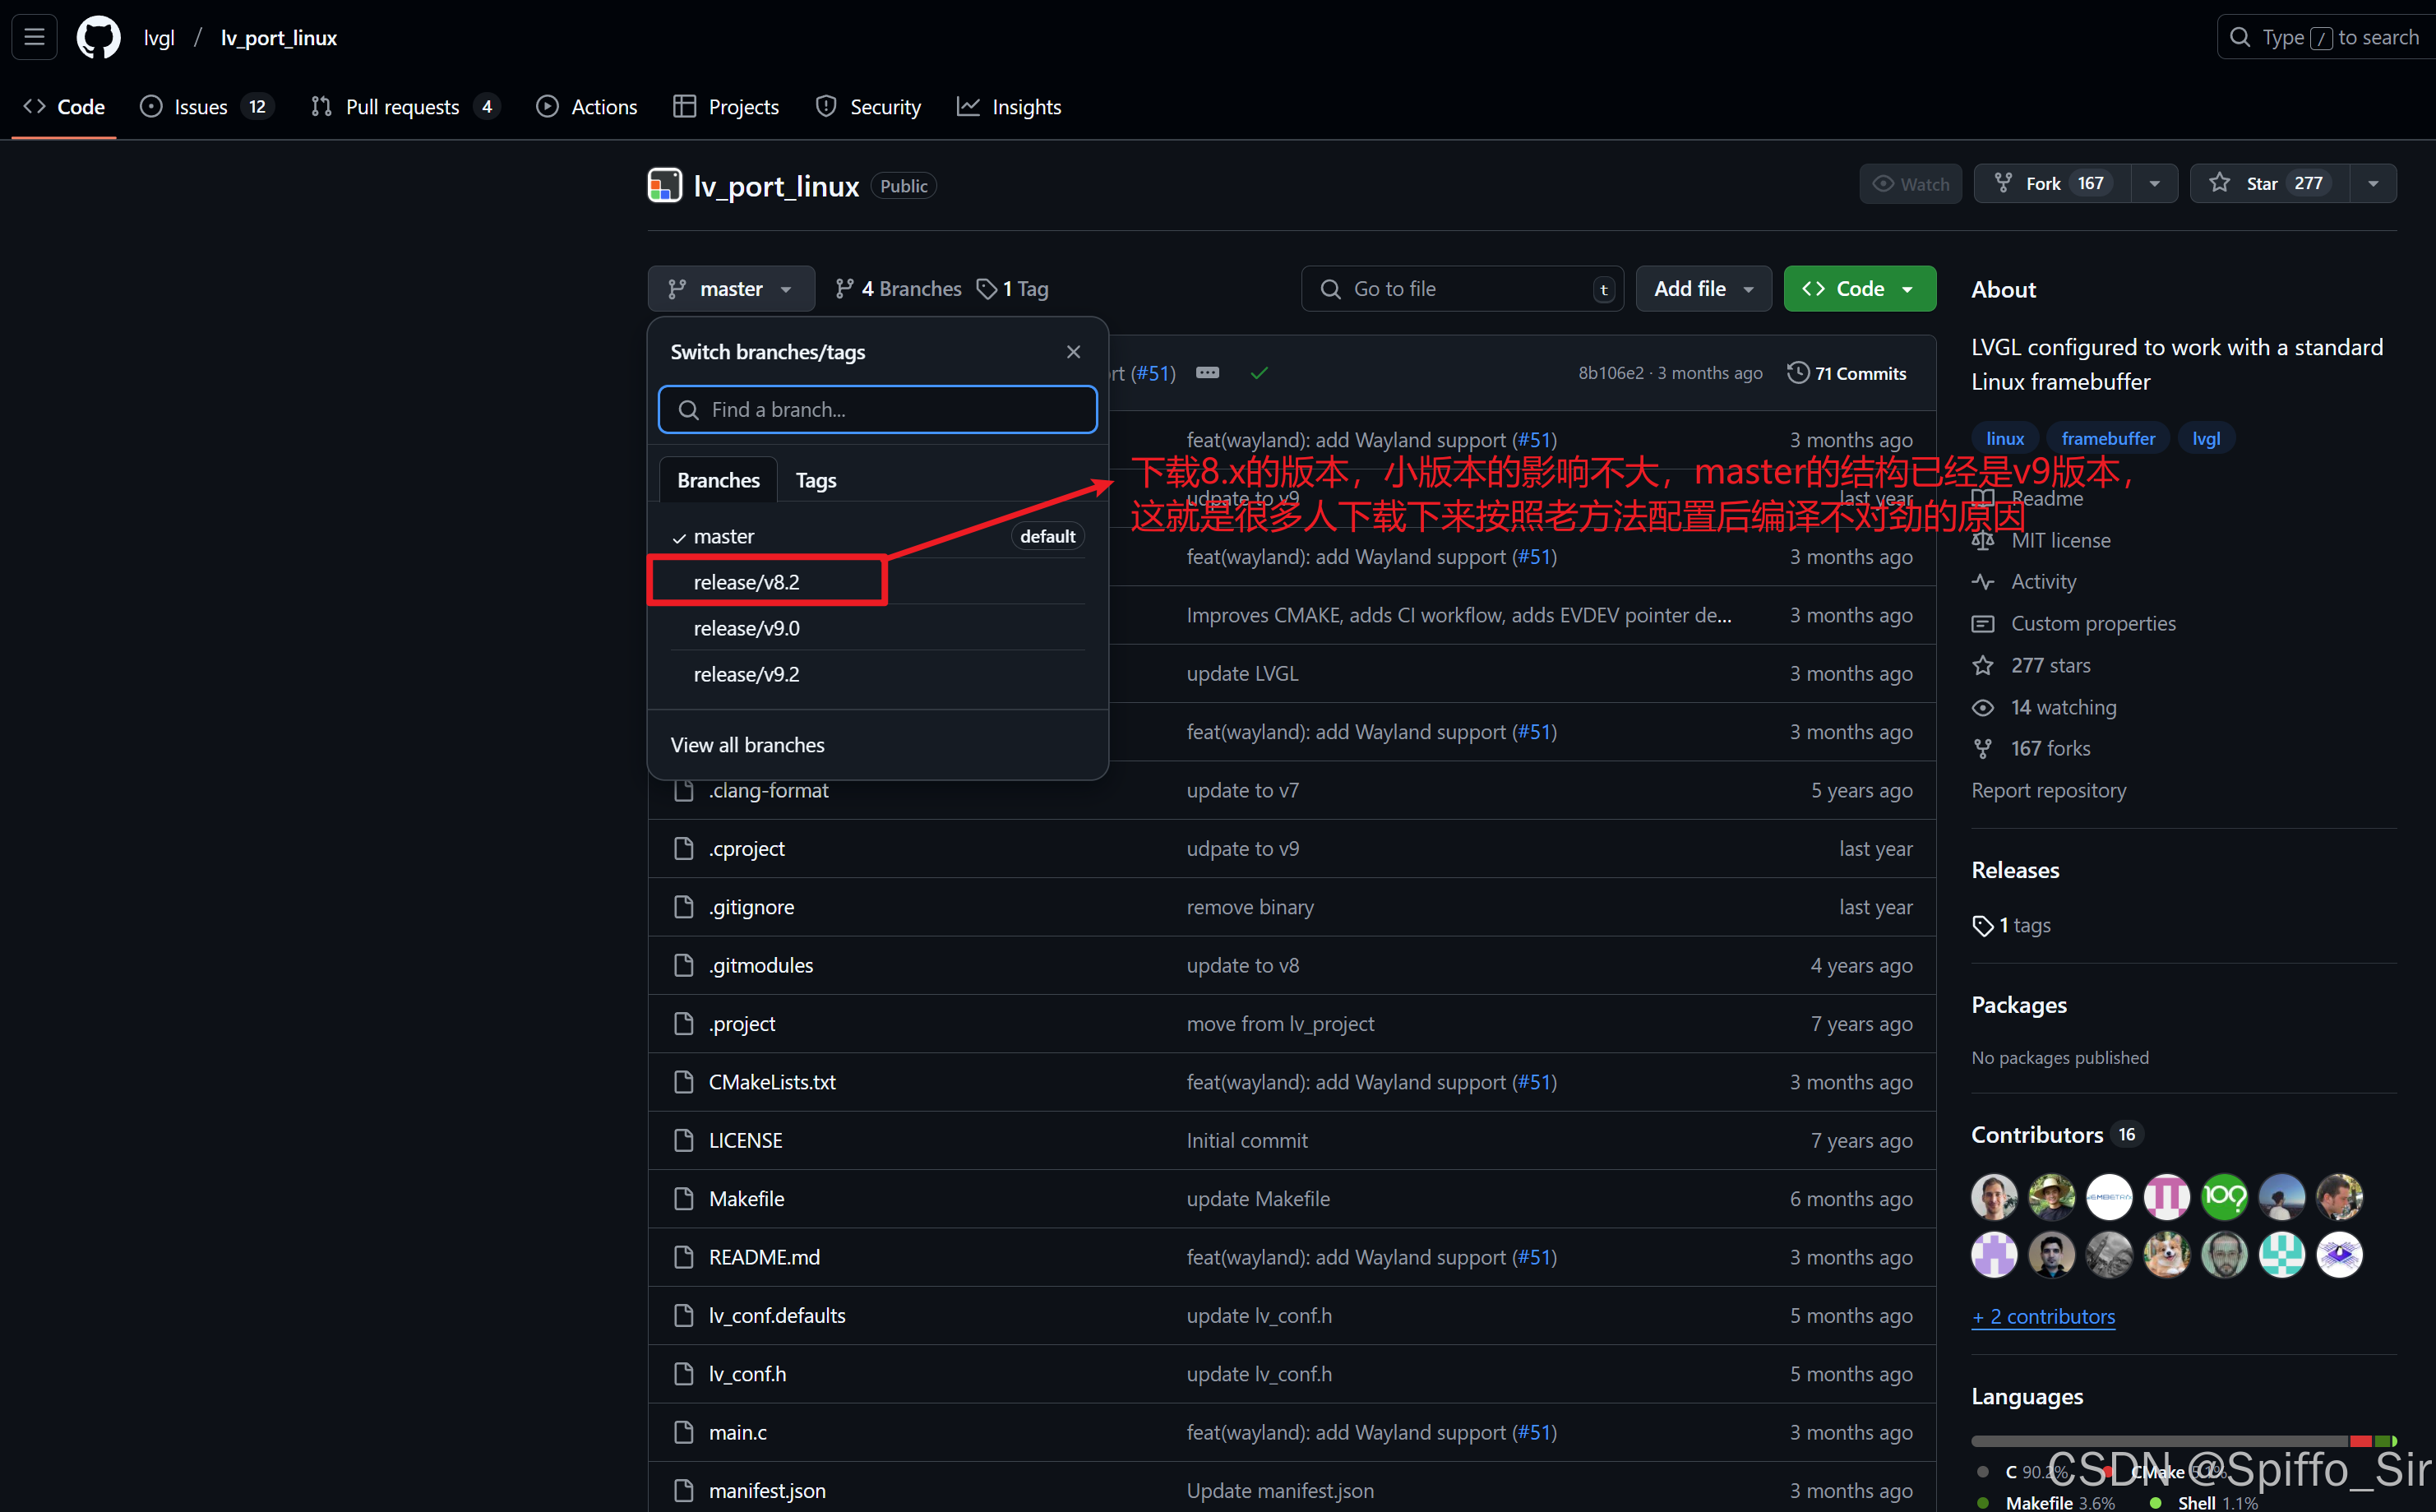Open the hamburger navigation menu
Screen dimensions: 2436x1512
[x=34, y=37]
